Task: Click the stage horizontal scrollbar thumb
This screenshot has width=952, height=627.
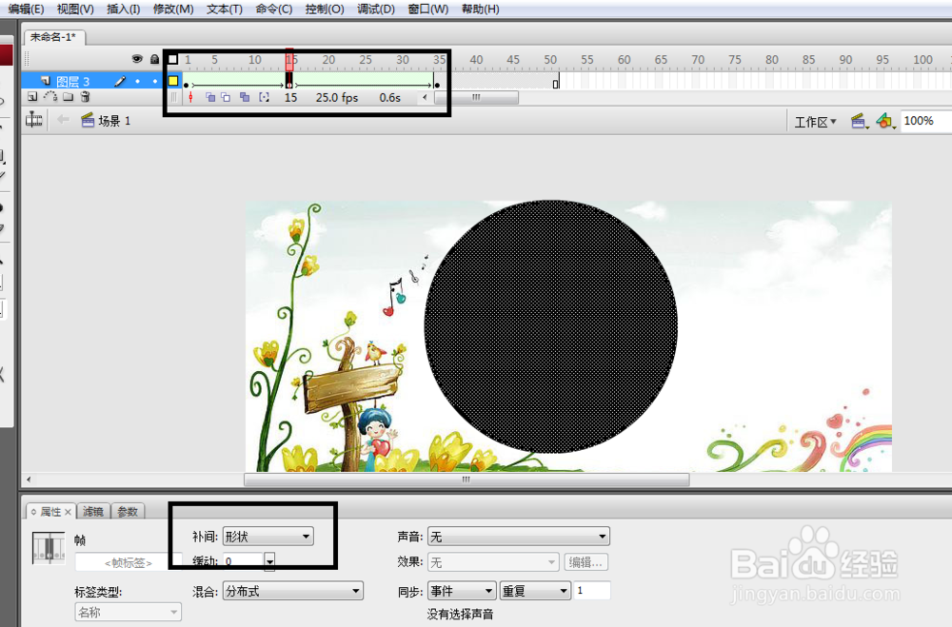Action: point(466,480)
